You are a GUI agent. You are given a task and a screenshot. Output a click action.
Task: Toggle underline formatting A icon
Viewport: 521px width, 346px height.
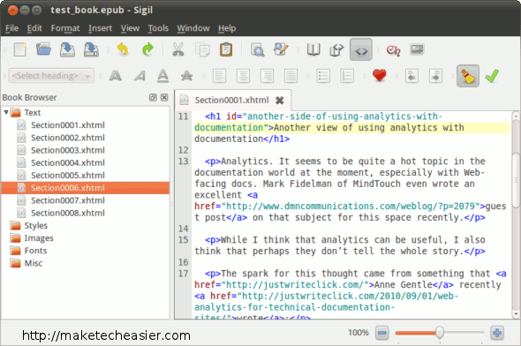(162, 76)
